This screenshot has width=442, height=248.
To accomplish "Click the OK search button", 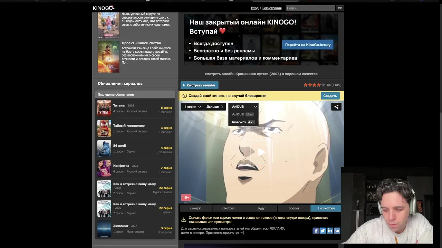I will (x=340, y=8).
